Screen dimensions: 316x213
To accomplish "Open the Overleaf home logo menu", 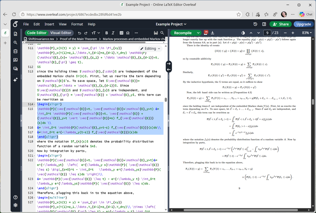I will [x=15, y=24].
